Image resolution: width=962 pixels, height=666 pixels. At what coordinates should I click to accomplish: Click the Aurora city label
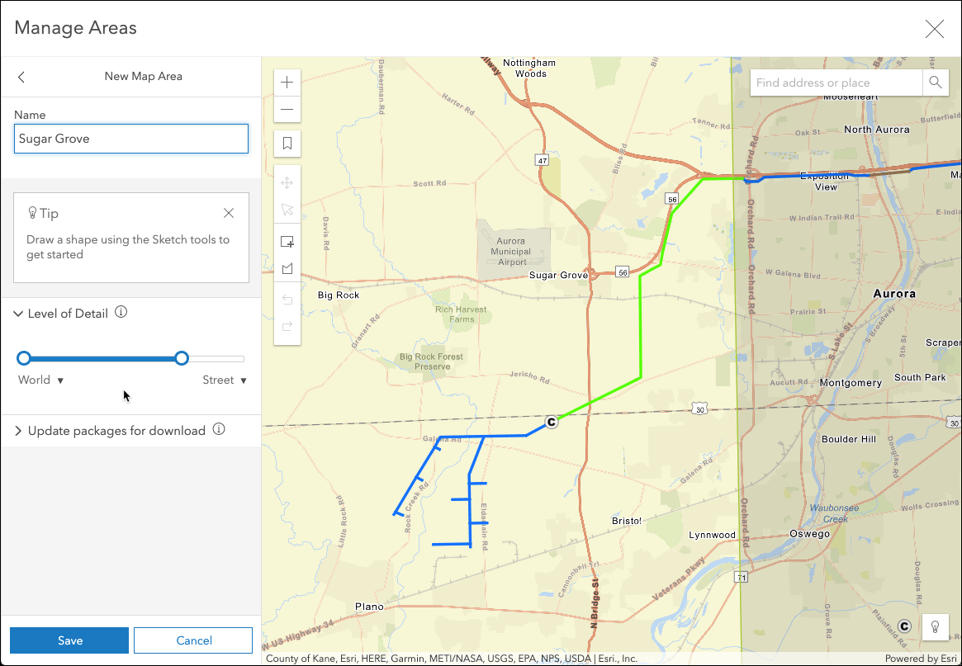pyautogui.click(x=894, y=294)
